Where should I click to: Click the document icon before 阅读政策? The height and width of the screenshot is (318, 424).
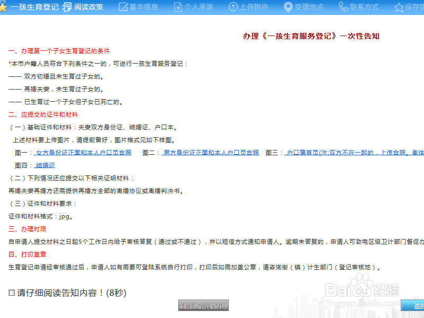click(x=67, y=7)
